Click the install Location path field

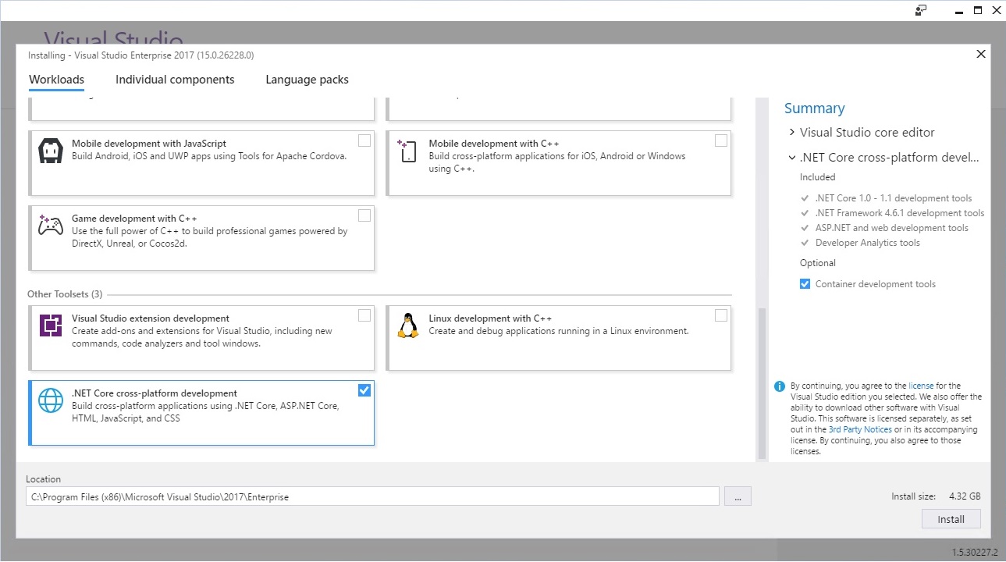pyautogui.click(x=371, y=496)
